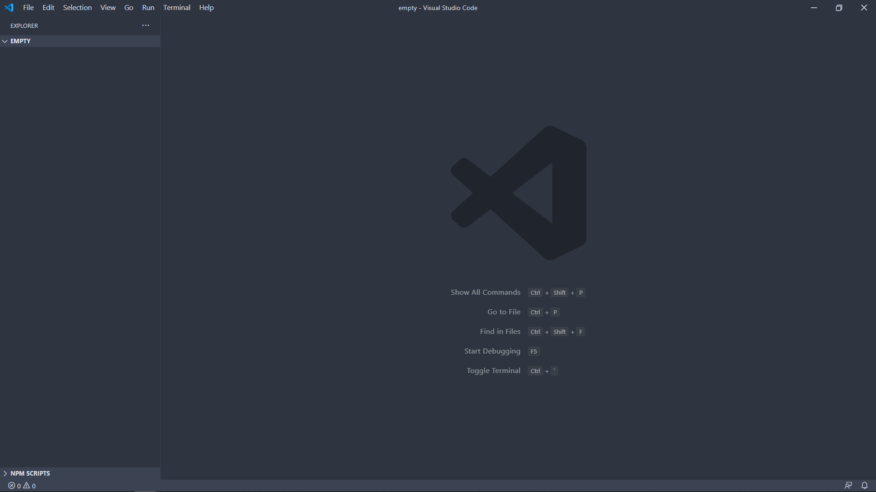Restore down the VS Code window

pyautogui.click(x=839, y=8)
